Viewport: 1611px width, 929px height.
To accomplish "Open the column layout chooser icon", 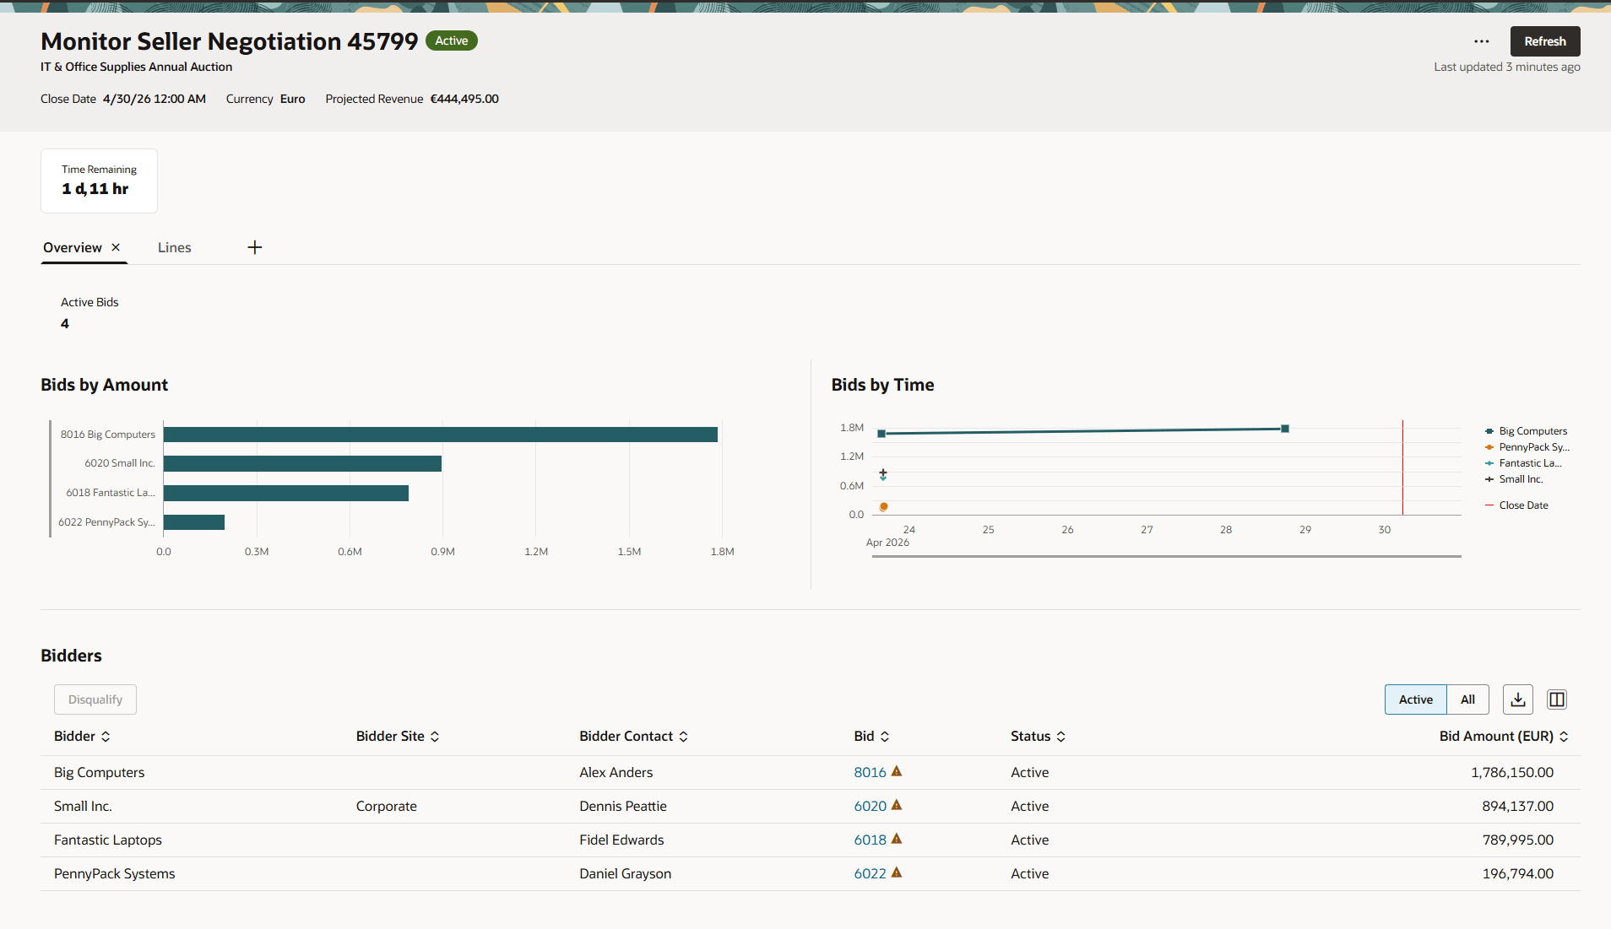I will [x=1557, y=699].
